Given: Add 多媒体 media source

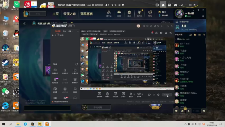Looking at the screenshot, I should (123, 95).
